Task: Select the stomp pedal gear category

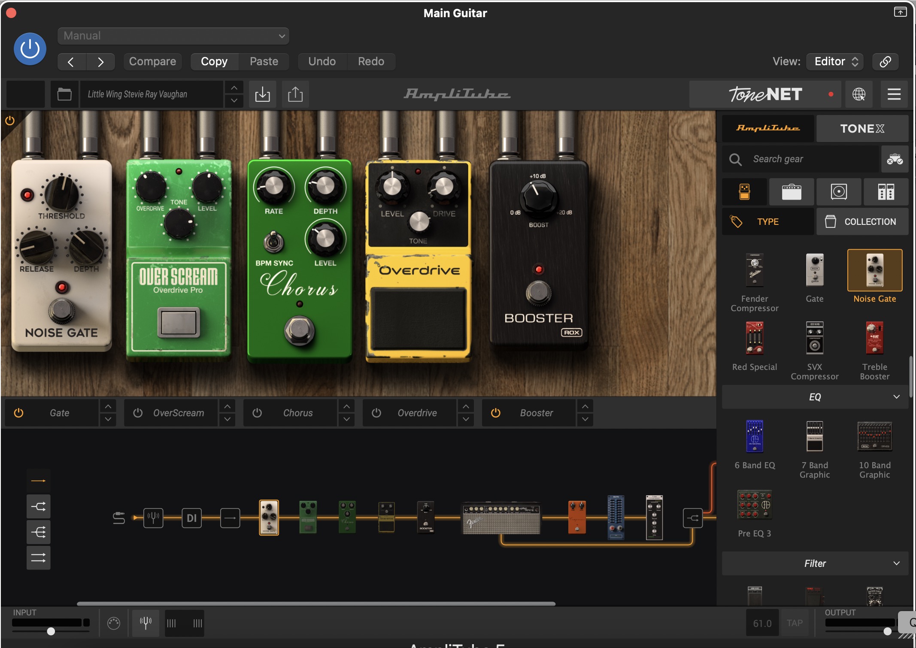Action: (x=744, y=192)
